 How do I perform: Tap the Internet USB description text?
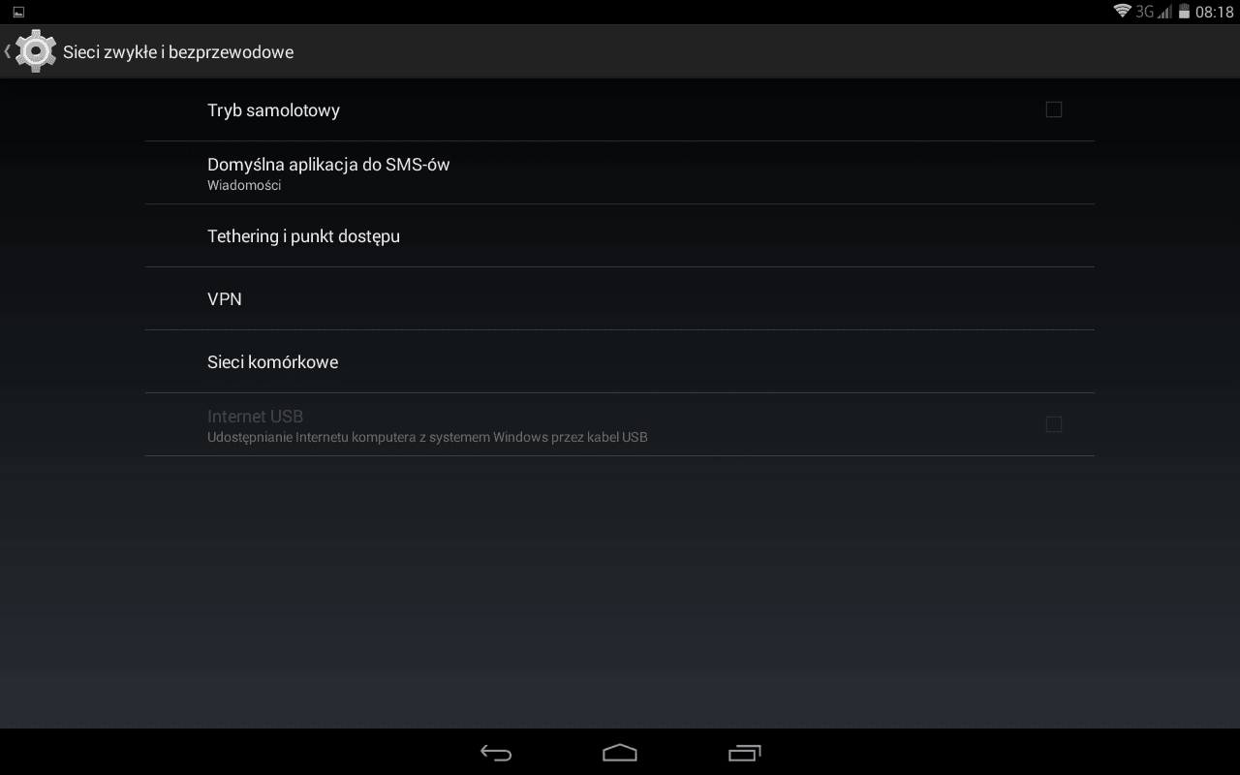click(427, 437)
